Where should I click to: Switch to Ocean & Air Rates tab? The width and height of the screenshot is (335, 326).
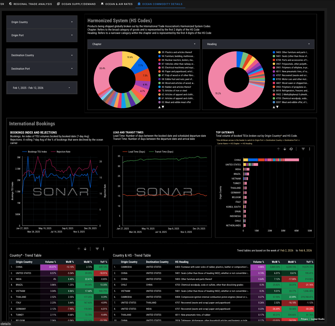(117, 4)
